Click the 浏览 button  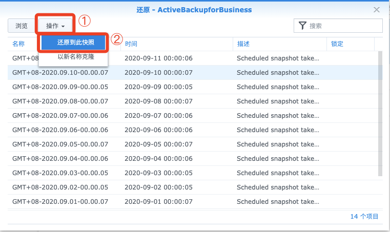(x=22, y=26)
